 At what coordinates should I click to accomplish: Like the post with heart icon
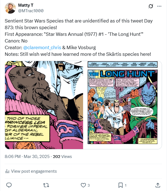point(83,185)
